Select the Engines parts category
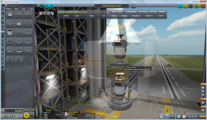This screenshot has width=207, height=120. click(3, 18)
